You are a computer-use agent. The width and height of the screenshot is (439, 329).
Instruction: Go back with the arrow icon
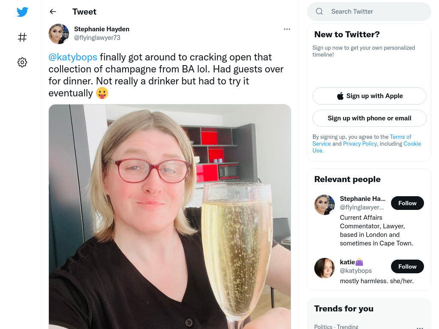coord(53,12)
